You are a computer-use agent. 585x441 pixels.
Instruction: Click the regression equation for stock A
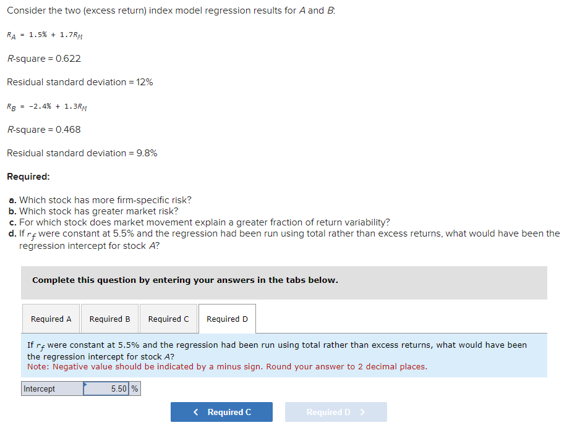coord(45,35)
